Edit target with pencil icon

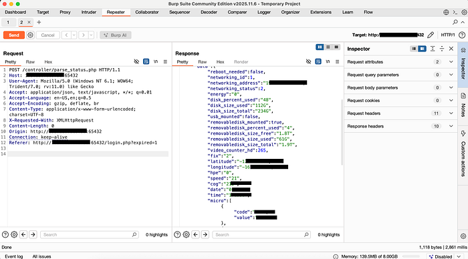(431, 35)
